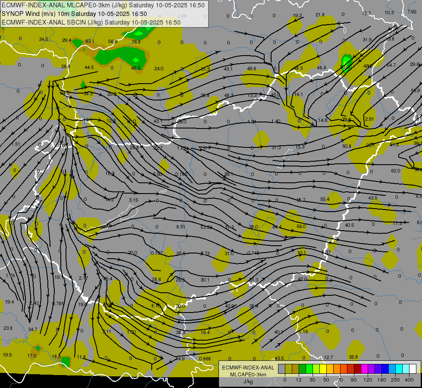Screen dimensions: 422x388
Task: Click the white swatch at the legend end
Action: (413, 369)
